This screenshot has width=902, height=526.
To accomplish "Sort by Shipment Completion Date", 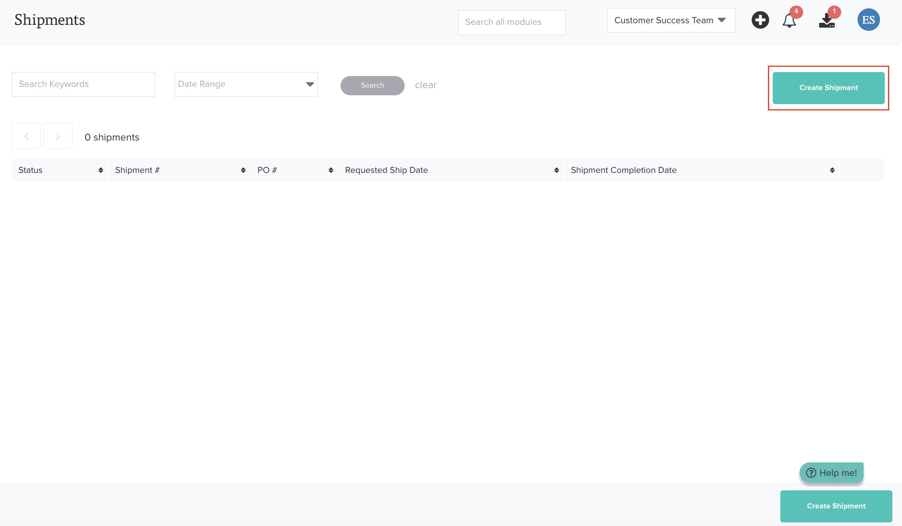I will (832, 170).
